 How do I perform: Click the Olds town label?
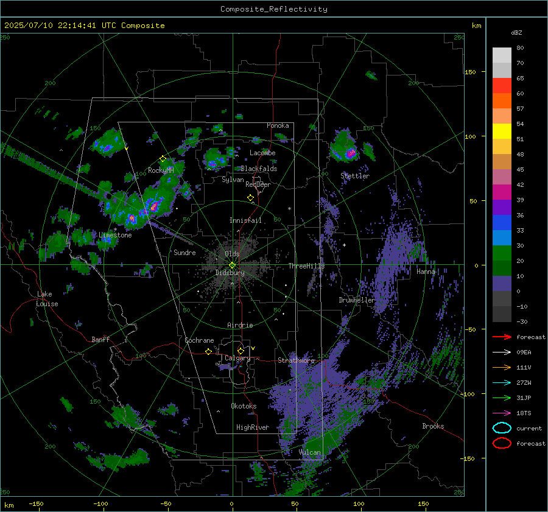232,253
